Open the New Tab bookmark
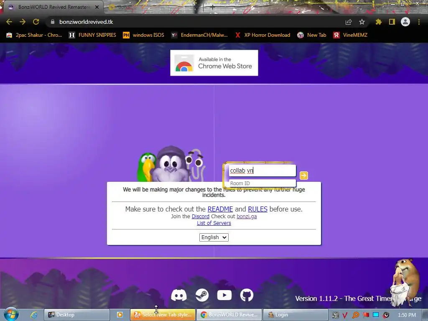Viewport: 428px width, 321px height. (x=312, y=35)
